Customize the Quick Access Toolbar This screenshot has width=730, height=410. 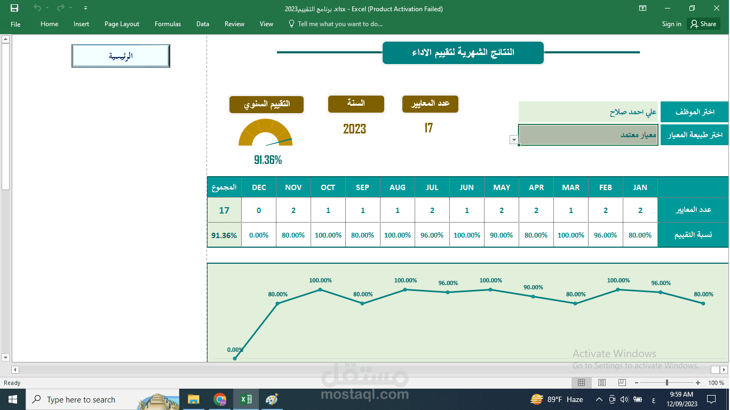pyautogui.click(x=86, y=9)
